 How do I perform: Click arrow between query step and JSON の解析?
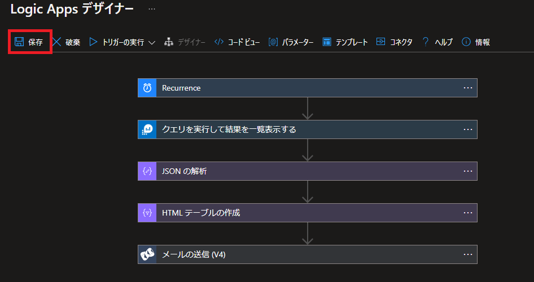pos(308,150)
